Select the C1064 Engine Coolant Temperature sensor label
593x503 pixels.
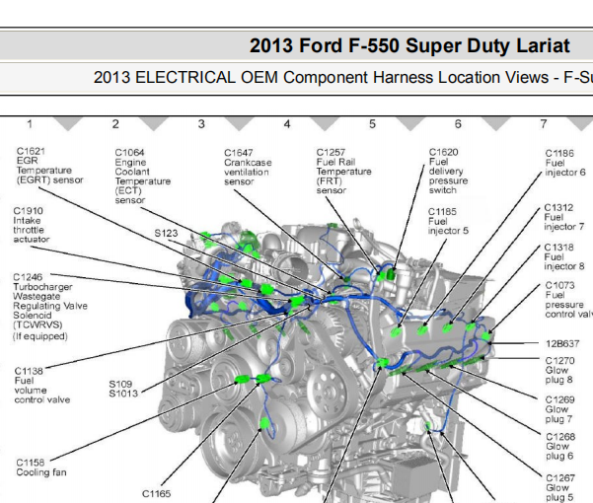[x=143, y=177]
